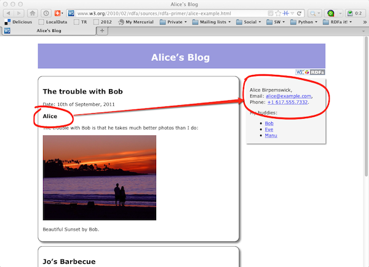
Task: Click in the URL address field
Action: (x=172, y=12)
